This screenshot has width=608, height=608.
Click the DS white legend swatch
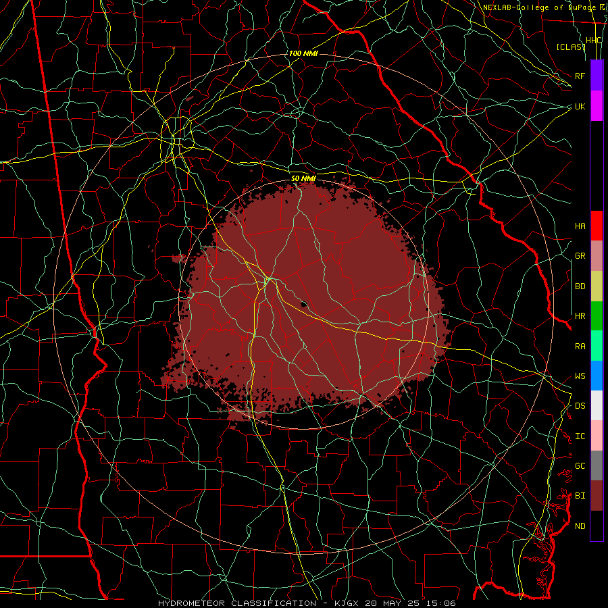597,405
